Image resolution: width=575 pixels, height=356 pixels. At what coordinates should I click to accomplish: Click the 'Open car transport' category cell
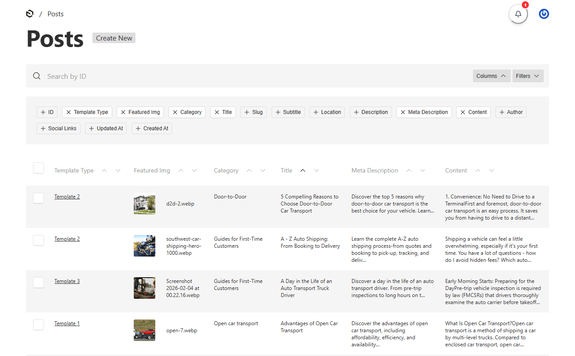click(x=236, y=323)
